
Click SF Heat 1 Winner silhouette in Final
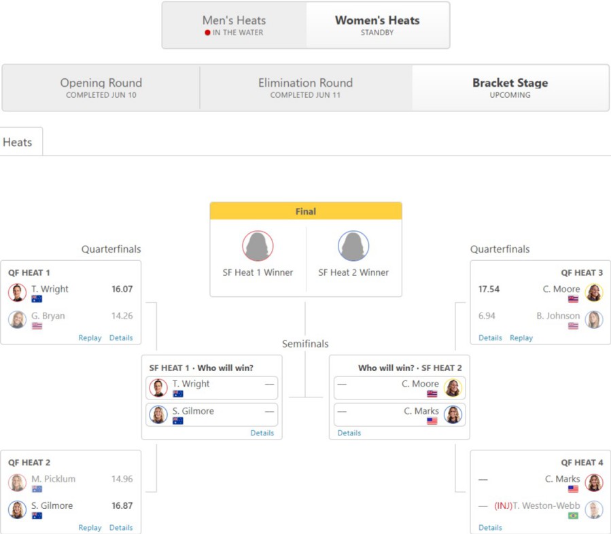[x=258, y=246]
